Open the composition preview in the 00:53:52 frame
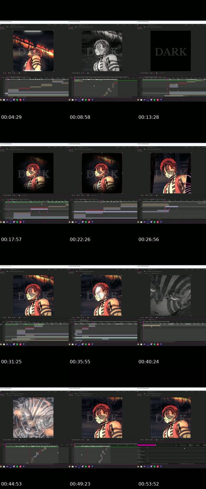 click(x=171, y=418)
